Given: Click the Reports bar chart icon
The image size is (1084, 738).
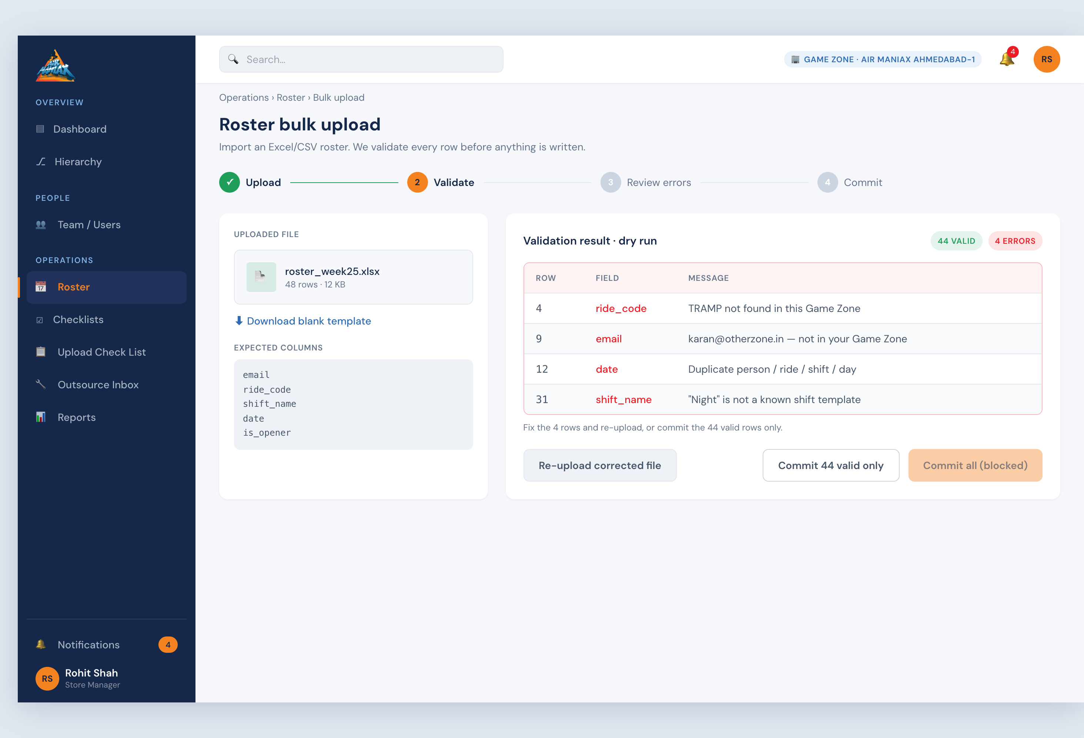Looking at the screenshot, I should pyautogui.click(x=41, y=417).
